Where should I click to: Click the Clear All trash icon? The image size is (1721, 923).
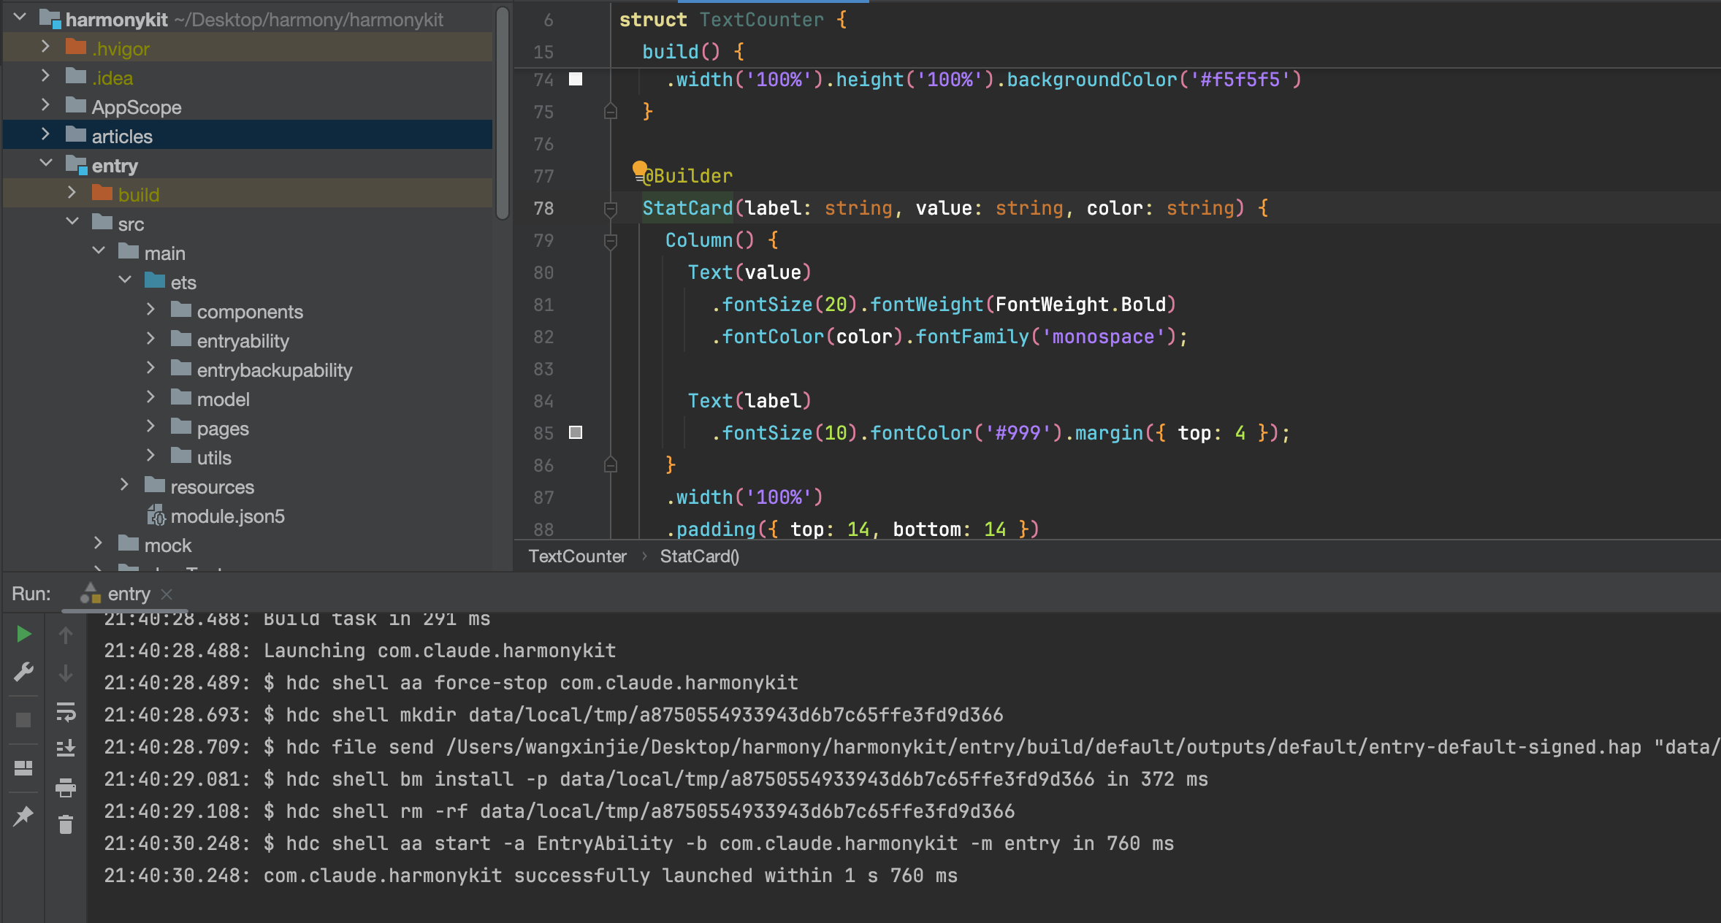(x=66, y=825)
